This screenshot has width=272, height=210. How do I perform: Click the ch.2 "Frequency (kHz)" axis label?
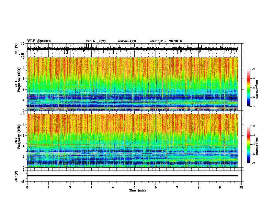19,136
